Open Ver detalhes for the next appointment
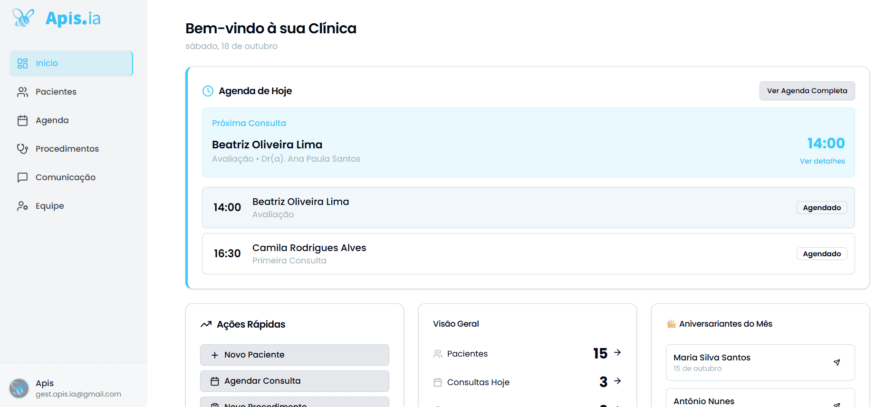This screenshot has height=407, width=885. pos(822,161)
